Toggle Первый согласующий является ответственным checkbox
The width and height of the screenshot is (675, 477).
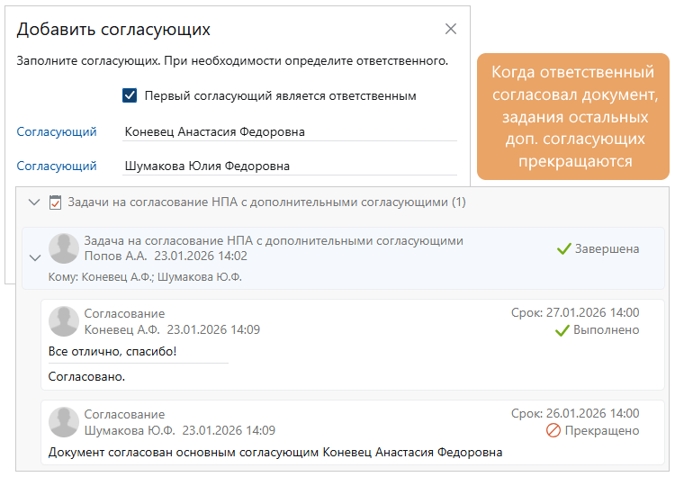[x=130, y=94]
